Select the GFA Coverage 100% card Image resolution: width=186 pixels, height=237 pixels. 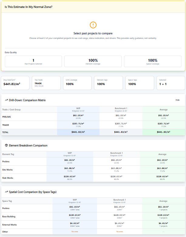point(77,83)
